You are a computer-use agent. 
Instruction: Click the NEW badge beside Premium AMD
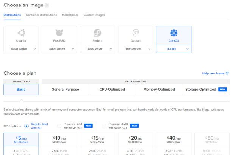134,126
